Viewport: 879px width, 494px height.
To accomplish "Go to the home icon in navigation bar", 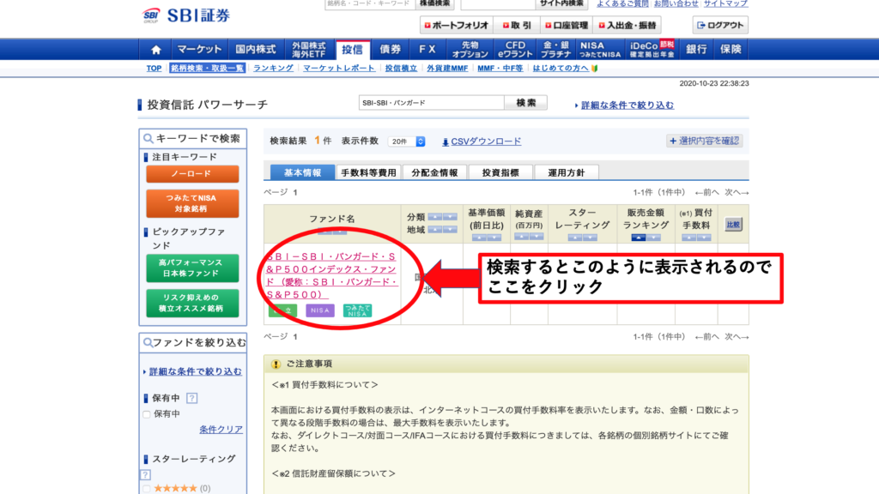I will [x=156, y=49].
